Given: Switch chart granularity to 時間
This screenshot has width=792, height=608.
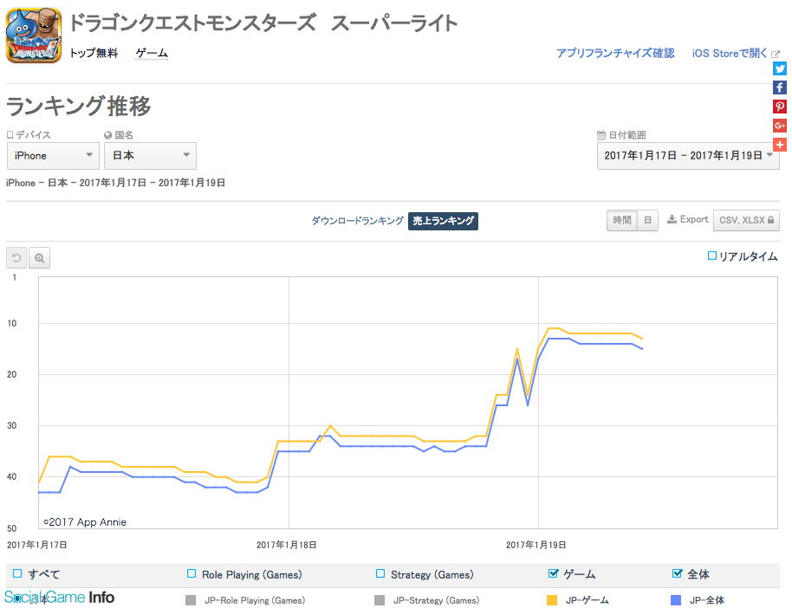Looking at the screenshot, I should tap(622, 220).
